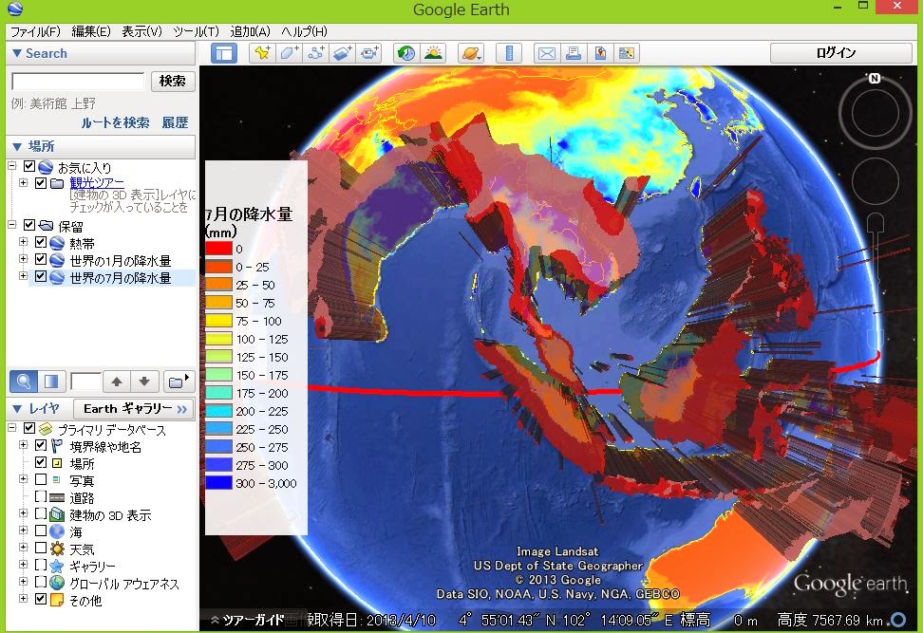Click the look-around joystick ring
The image size is (923, 633).
tap(875, 113)
